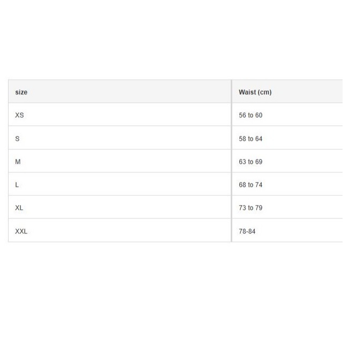Click the divider between size and Waist headers

coord(232,92)
